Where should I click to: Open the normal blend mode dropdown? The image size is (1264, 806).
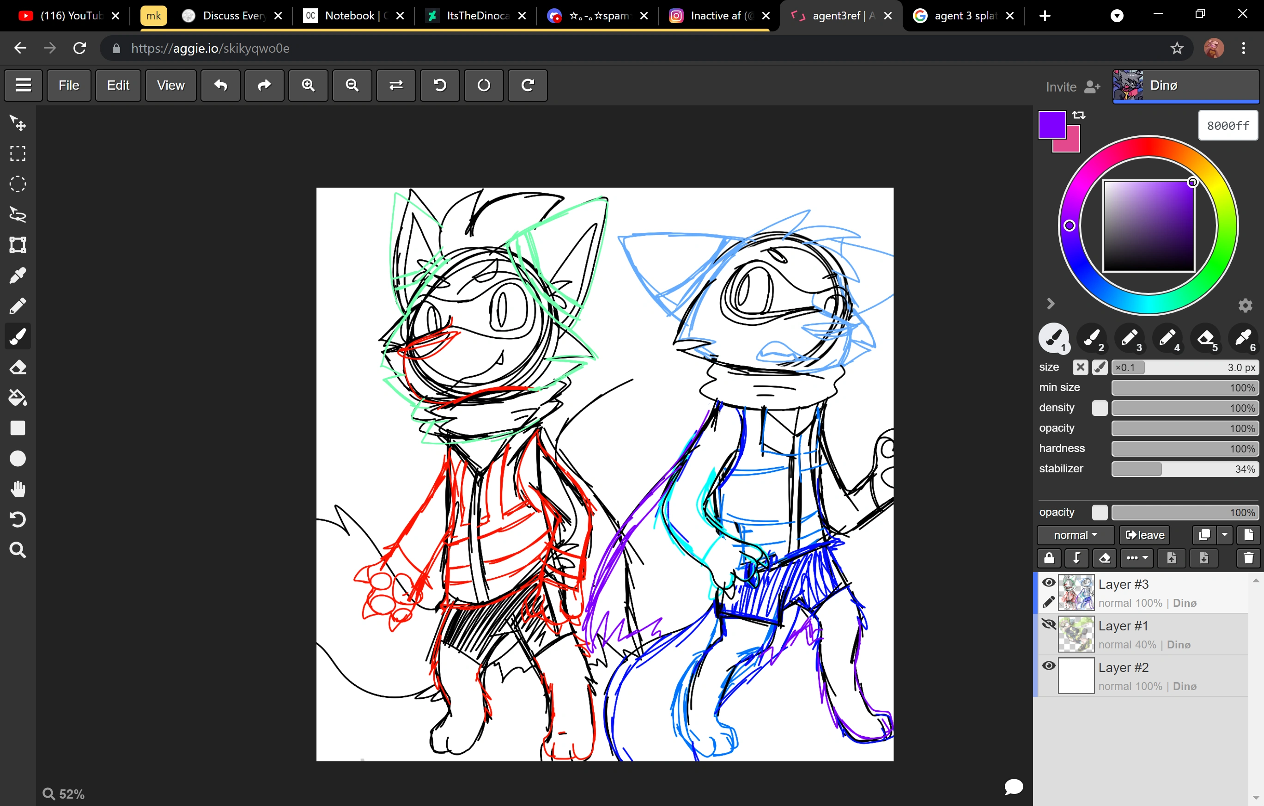tap(1075, 535)
